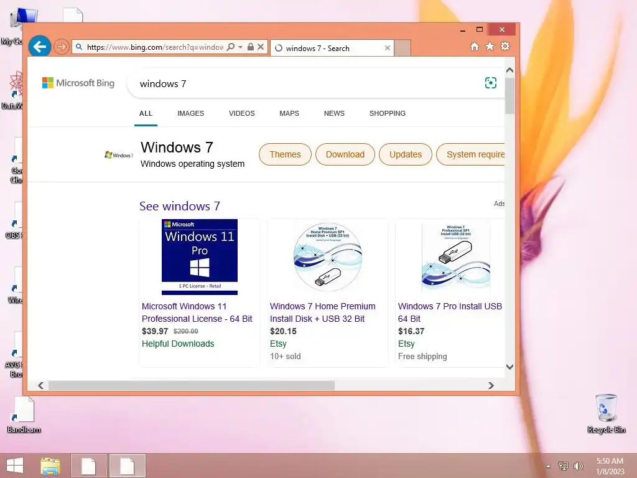637x478 pixels.
Task: Click the horizontal scrollbar left arrow
Action: (40, 385)
